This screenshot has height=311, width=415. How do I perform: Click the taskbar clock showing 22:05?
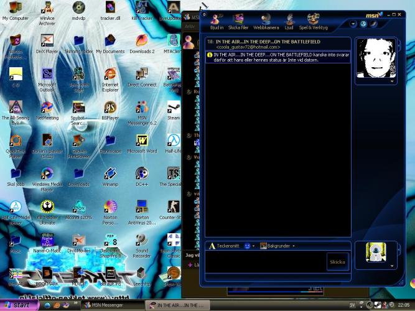pyautogui.click(x=404, y=305)
